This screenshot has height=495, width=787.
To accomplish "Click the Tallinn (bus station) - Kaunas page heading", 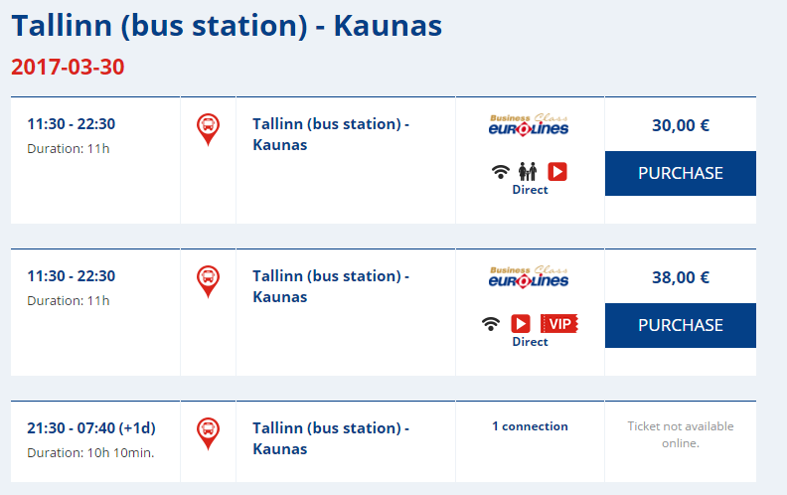I will click(227, 25).
